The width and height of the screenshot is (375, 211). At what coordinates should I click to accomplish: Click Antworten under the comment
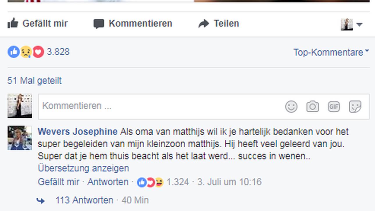coord(108,182)
